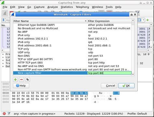Click the tcp port 80 expression field
This screenshot has width=154, height=117.
[x=109, y=73]
